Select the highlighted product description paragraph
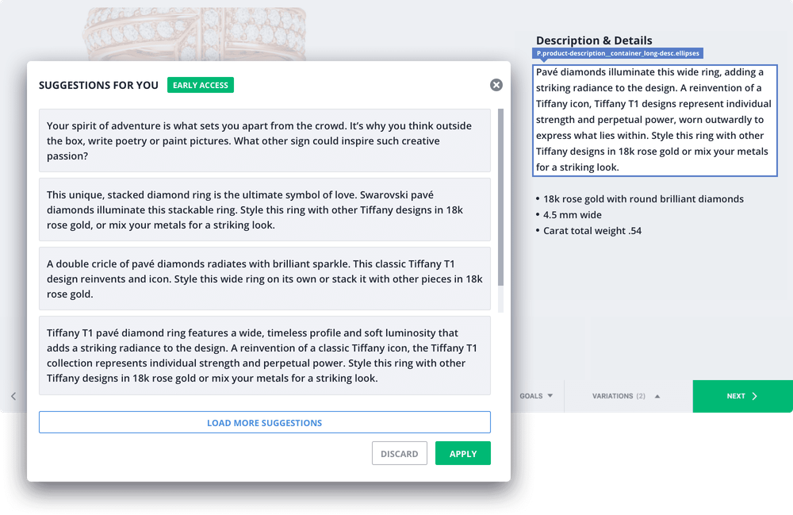The image size is (793, 515). (x=654, y=121)
